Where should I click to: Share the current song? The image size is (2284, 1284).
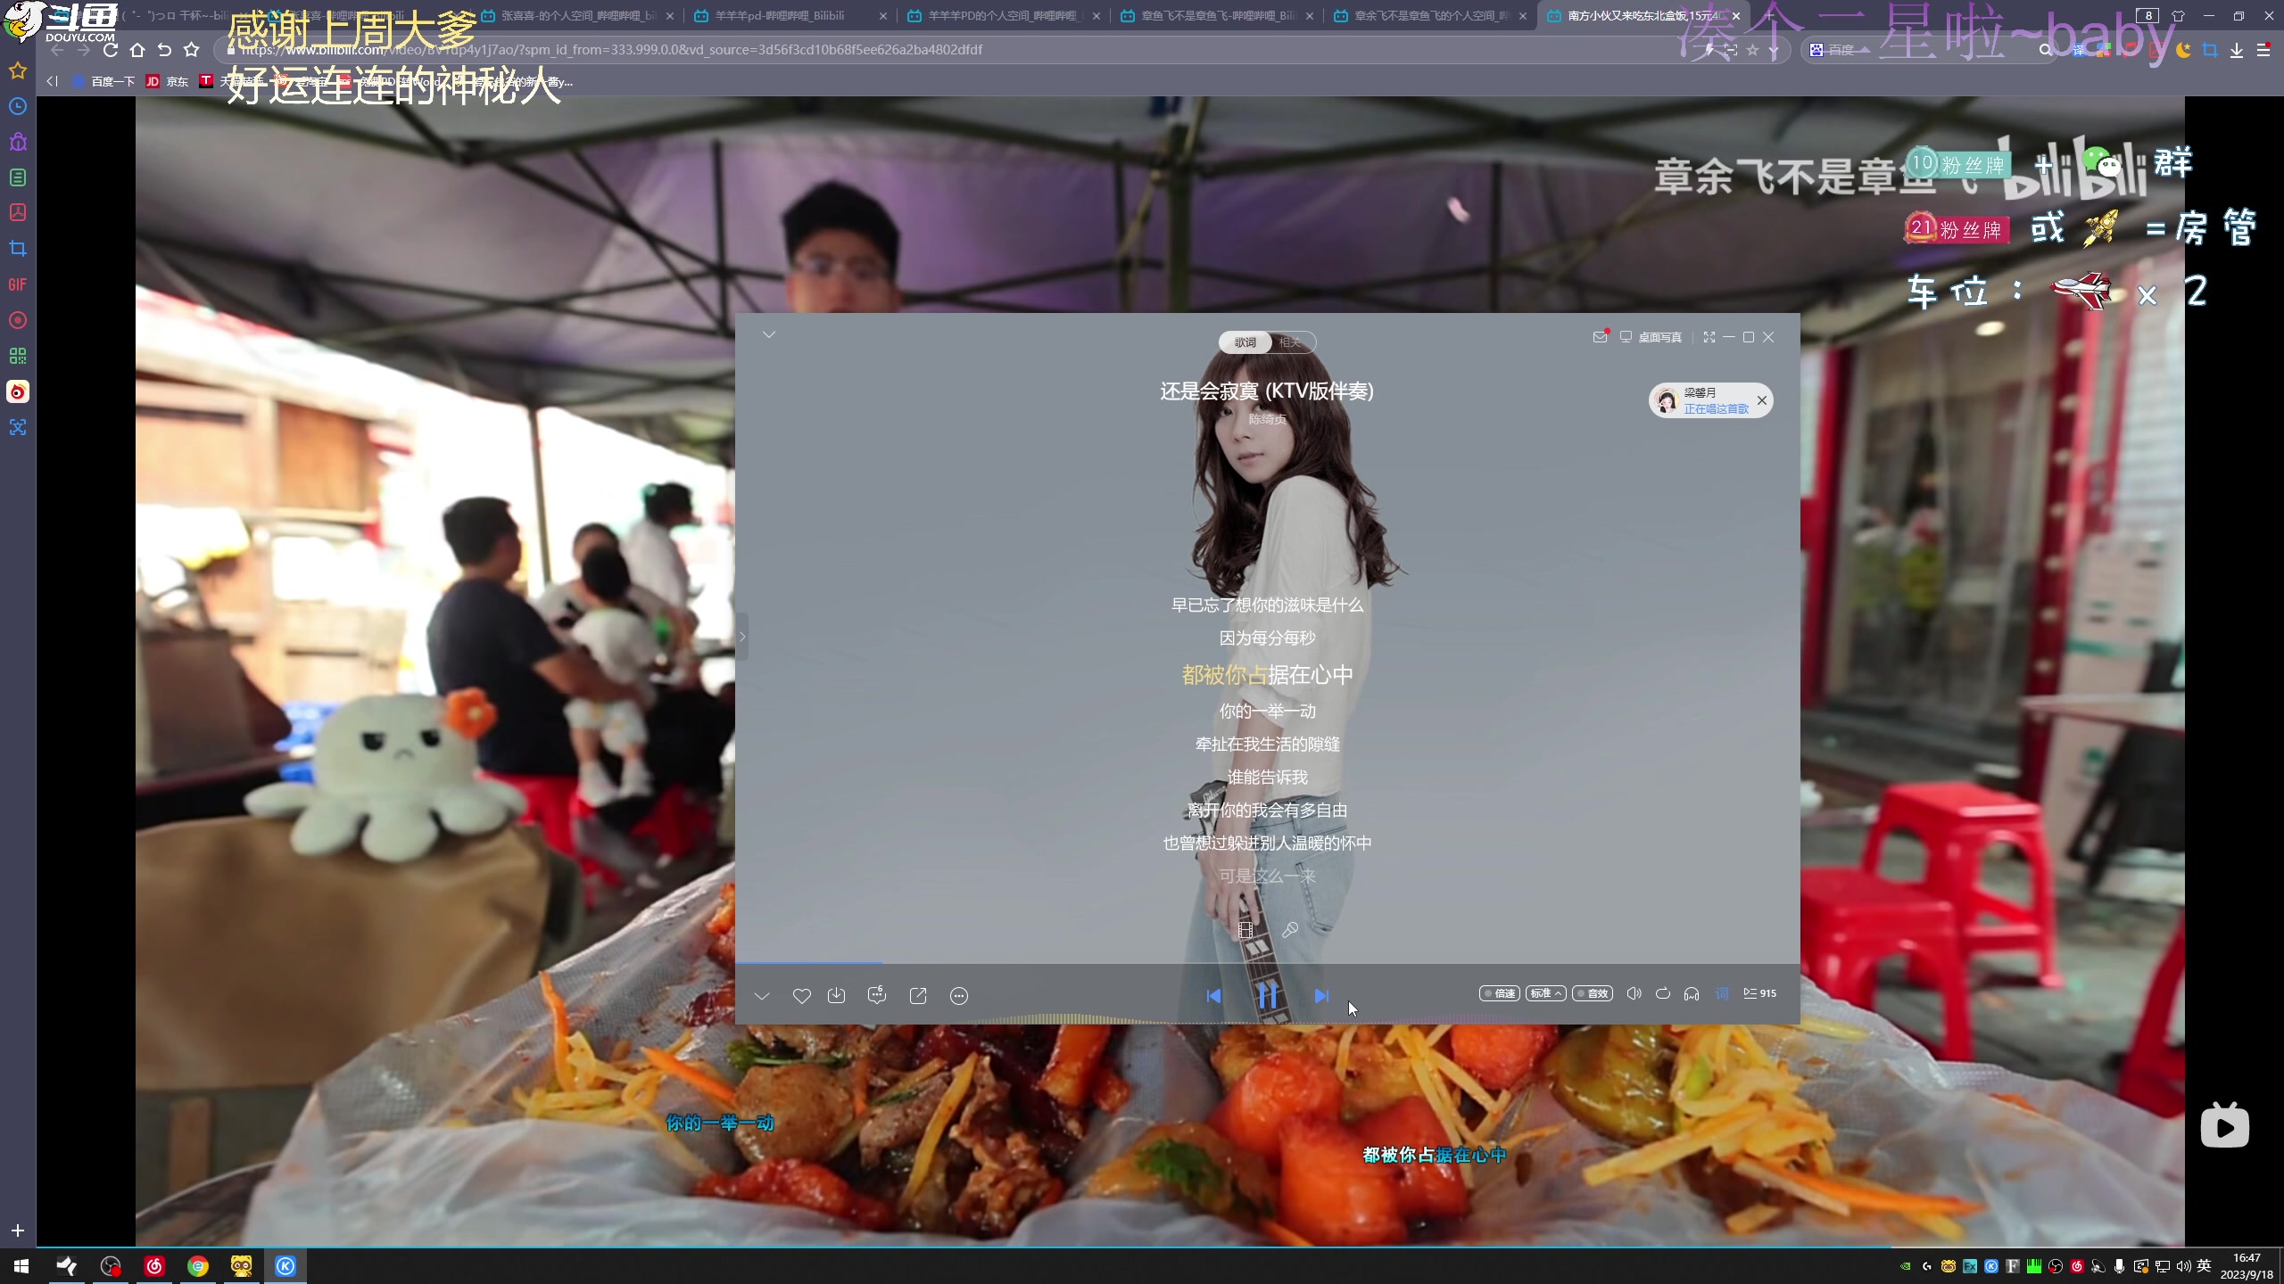917,996
